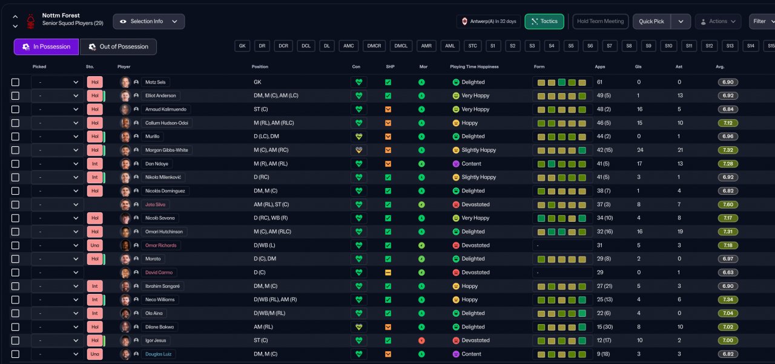This screenshot has height=364, width=775.
Task: Click Motz Sels' condition heart icon
Action: (358, 82)
